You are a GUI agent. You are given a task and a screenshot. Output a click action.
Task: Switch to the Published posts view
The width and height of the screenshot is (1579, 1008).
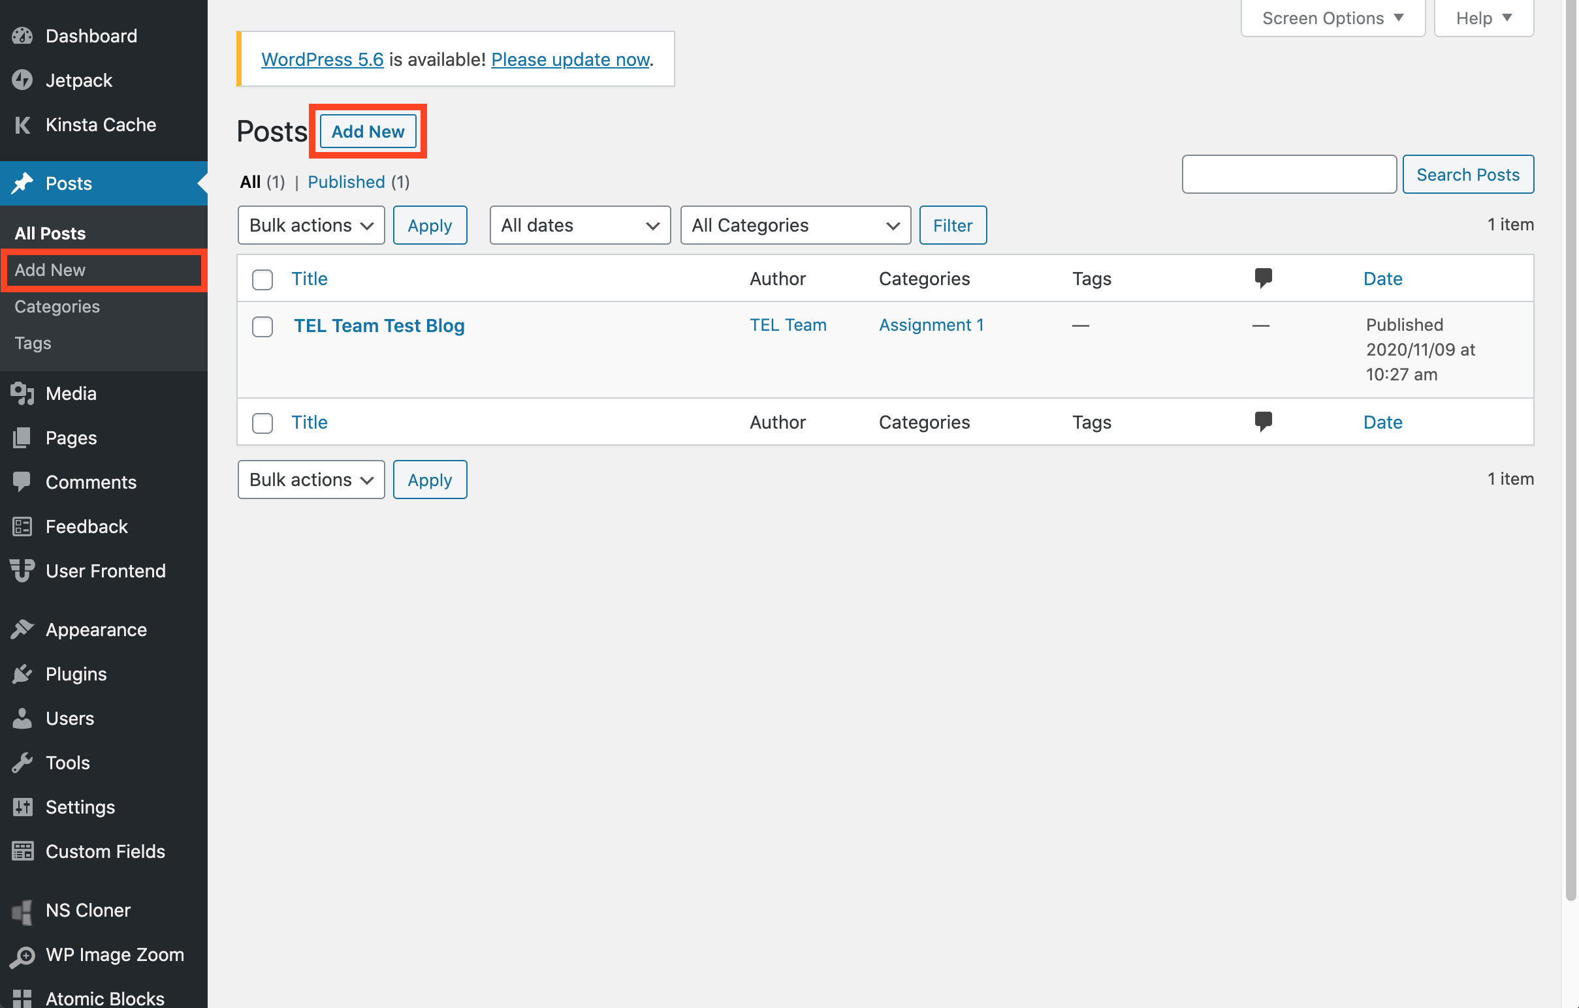[346, 181]
